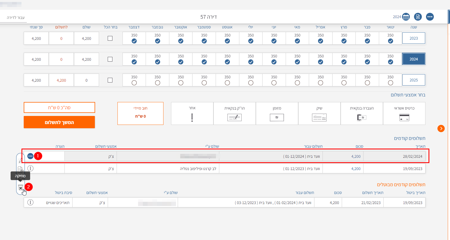This screenshot has width=450, height=240.
Task: Open options menu for cancelled payment row
Action: point(30,202)
